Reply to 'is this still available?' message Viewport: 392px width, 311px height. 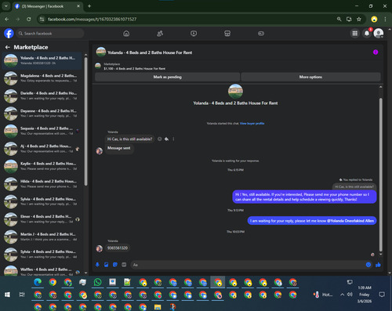[166, 139]
